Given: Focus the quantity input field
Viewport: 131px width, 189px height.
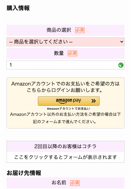Looking at the screenshot, I should 65,65.
